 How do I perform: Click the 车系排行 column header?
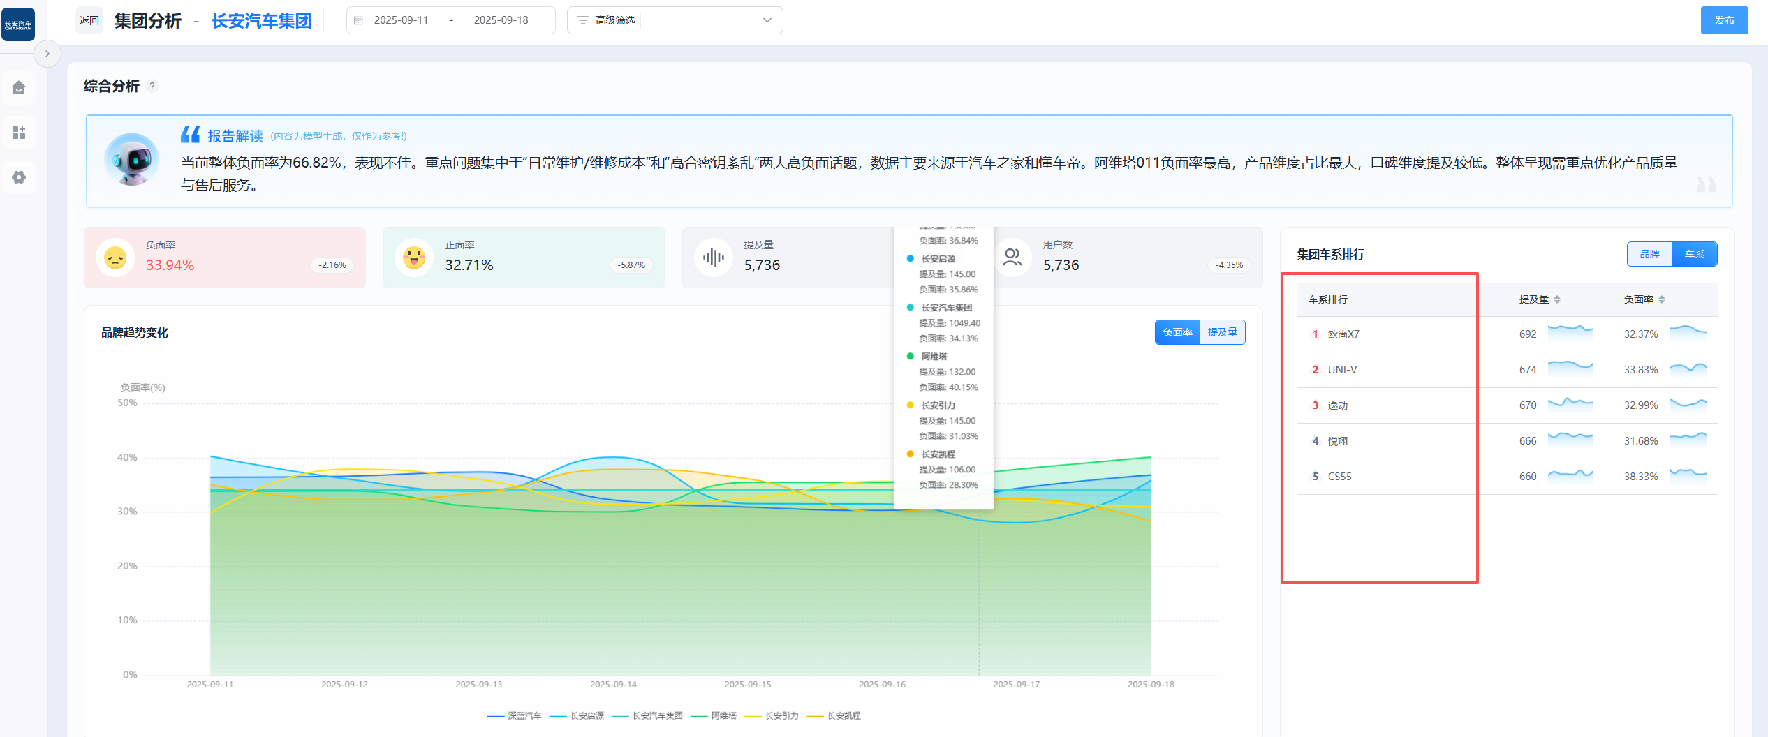click(1328, 299)
